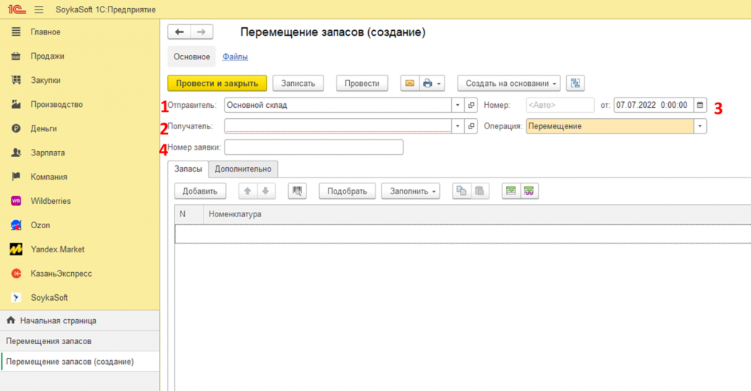
Task: Click the Номер заявки input field
Action: 314,147
